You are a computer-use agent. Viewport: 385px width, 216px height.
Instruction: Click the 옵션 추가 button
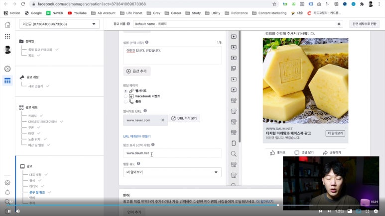point(137,71)
